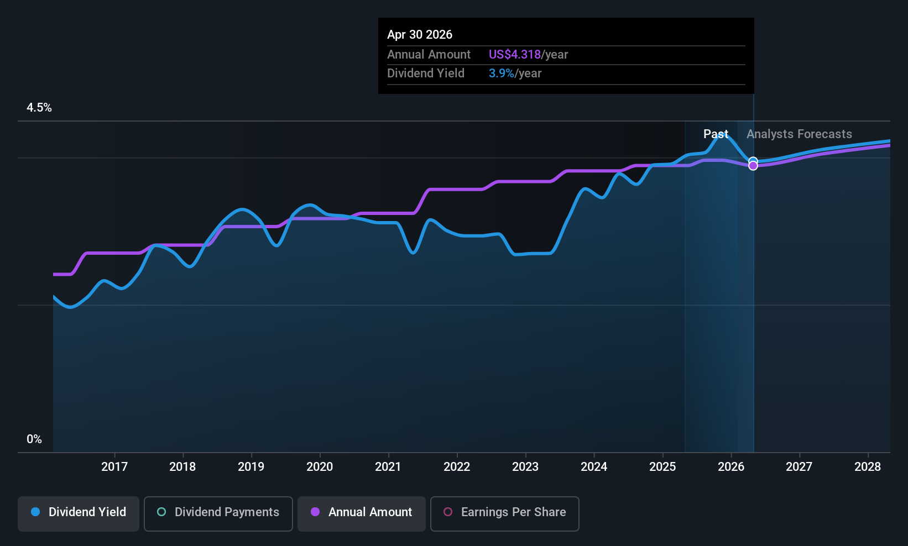This screenshot has width=908, height=546.
Task: Click the Analysts Forecasts region label
Action: click(799, 134)
